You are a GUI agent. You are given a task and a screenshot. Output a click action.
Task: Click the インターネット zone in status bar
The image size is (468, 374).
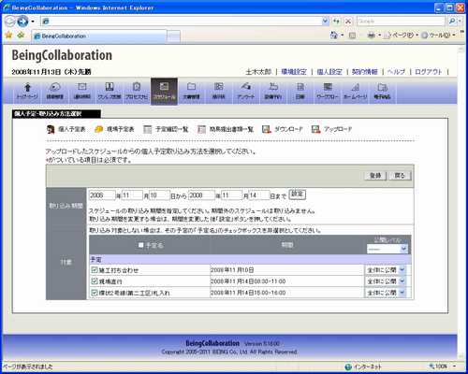(x=363, y=367)
